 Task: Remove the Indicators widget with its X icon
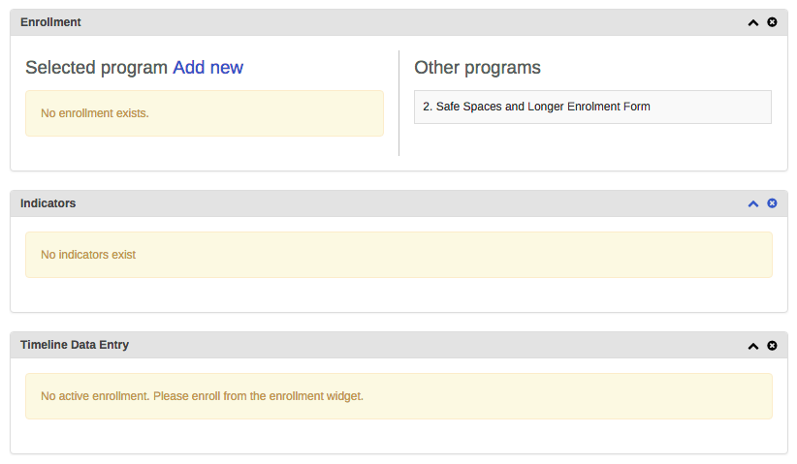coord(772,203)
